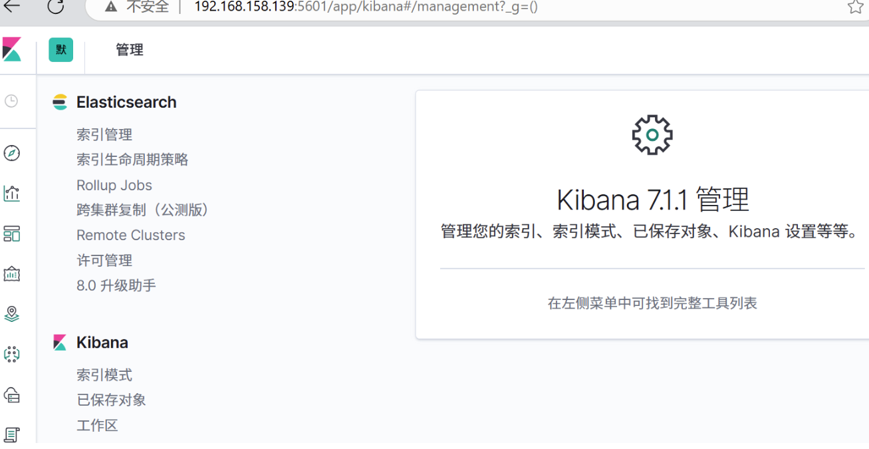
Task: Open Rollup Jobs link
Action: click(x=114, y=185)
